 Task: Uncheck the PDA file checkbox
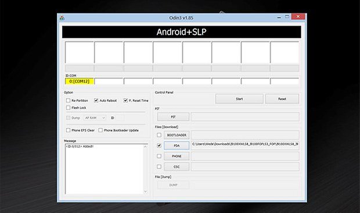[x=159, y=145]
